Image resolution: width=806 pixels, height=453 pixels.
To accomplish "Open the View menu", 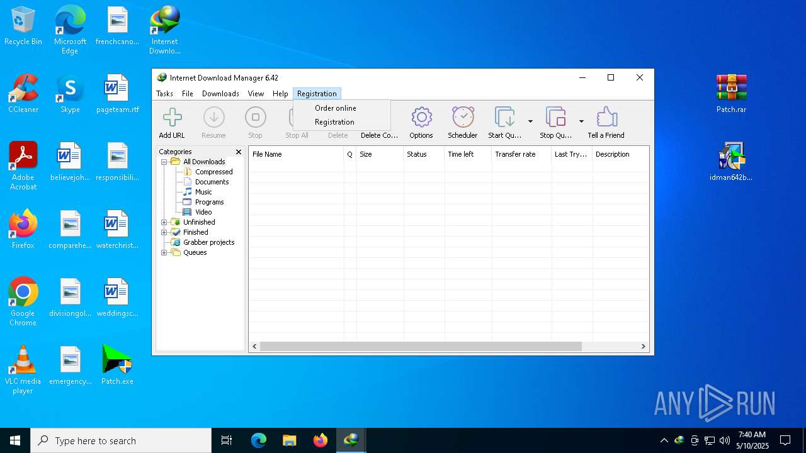I will tap(256, 94).
